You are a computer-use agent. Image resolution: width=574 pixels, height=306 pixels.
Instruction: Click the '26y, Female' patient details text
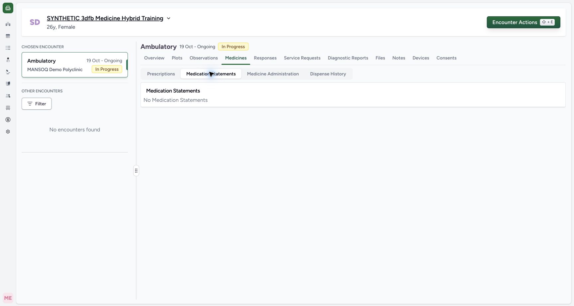pyautogui.click(x=61, y=27)
